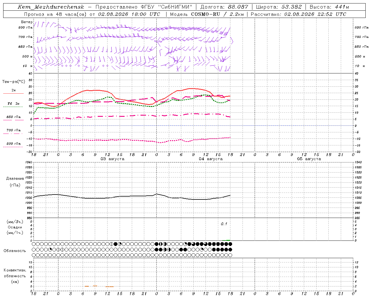Click the Kem_Mezhdurechensk station title

pos(51,7)
